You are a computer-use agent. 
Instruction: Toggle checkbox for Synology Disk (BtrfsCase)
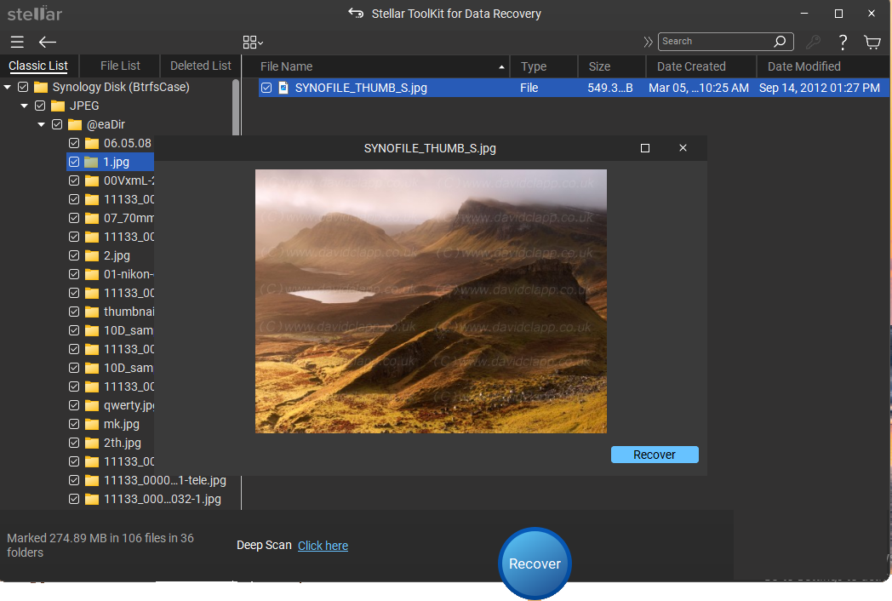[23, 87]
